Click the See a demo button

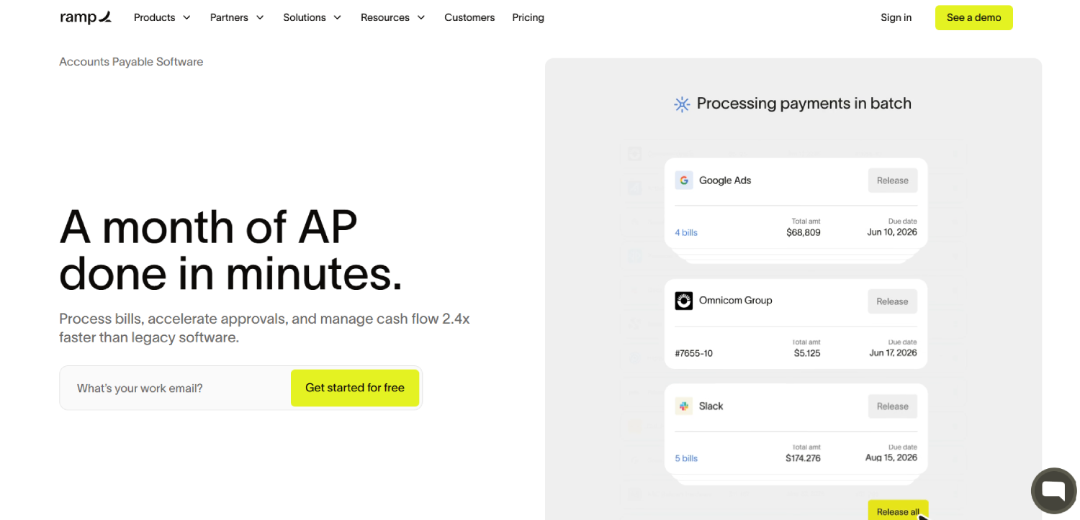tap(973, 17)
